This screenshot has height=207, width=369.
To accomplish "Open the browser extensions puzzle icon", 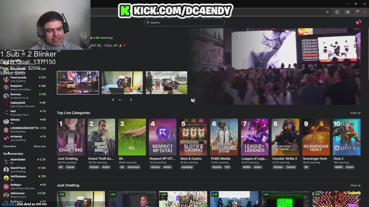I will point(337,12).
